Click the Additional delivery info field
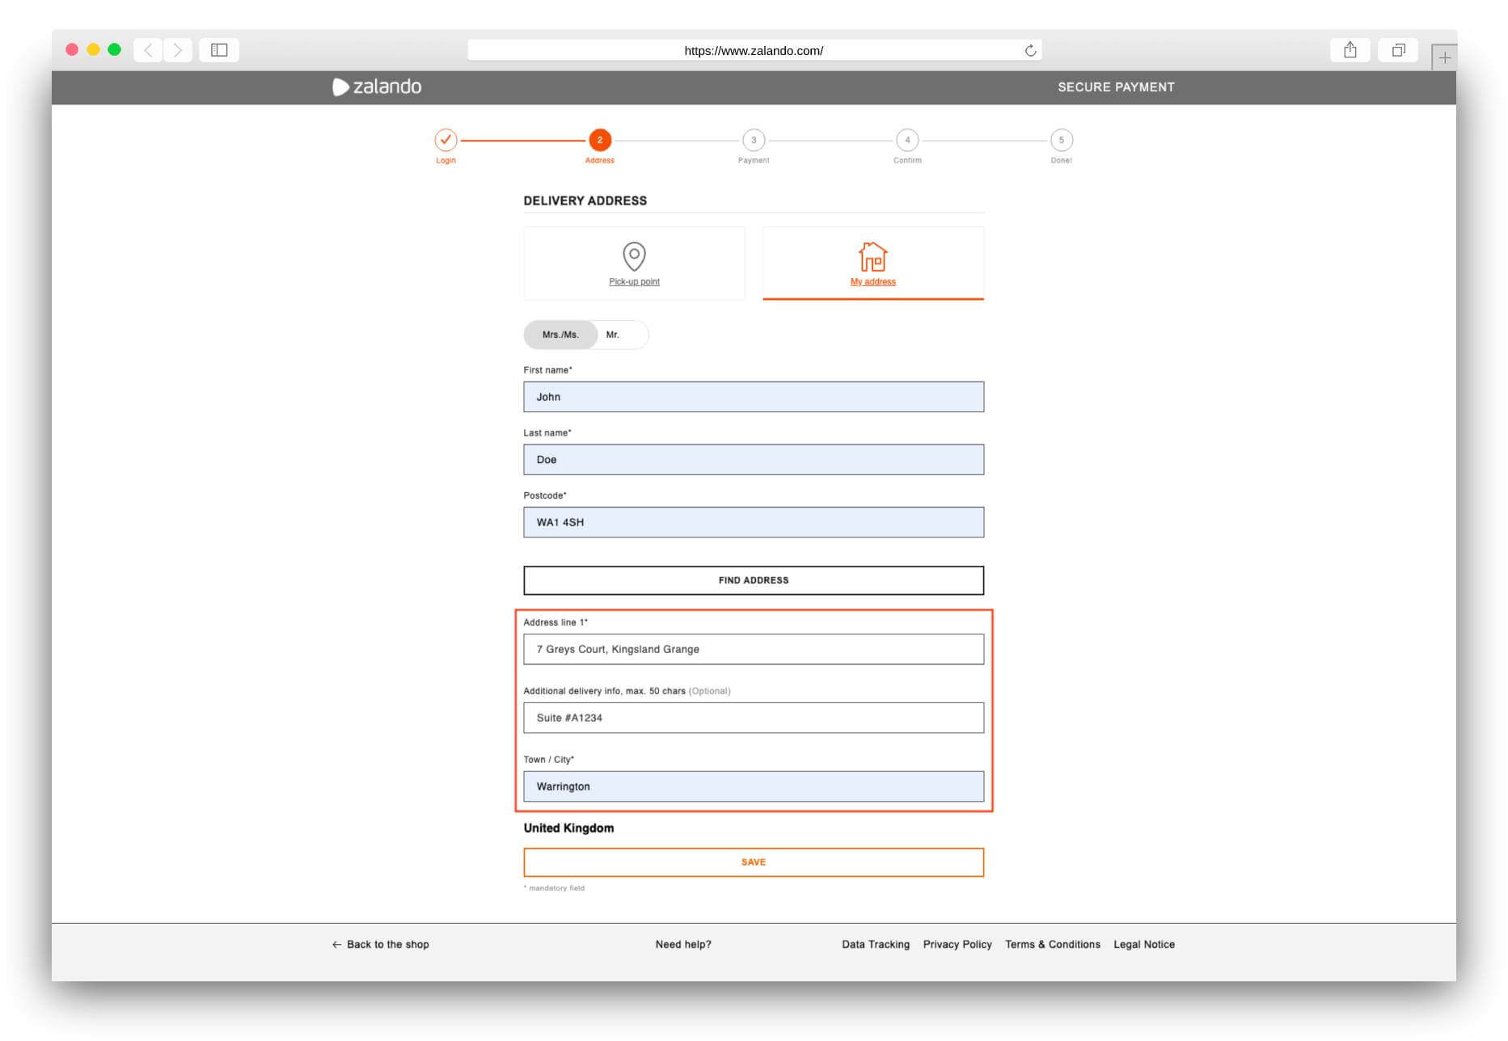Viewport: 1508px width, 1041px height. [753, 717]
